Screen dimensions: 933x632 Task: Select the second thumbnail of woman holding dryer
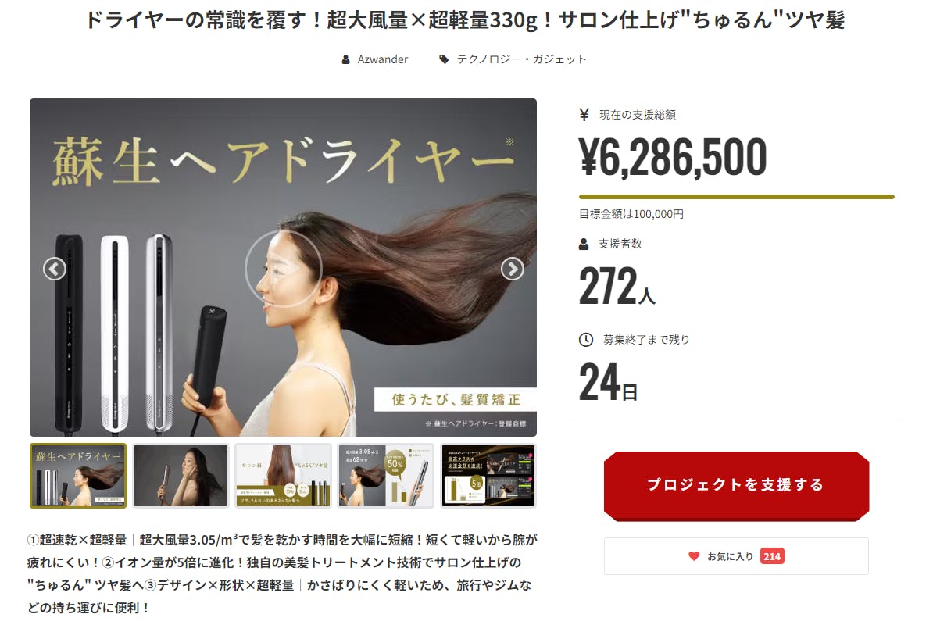(181, 476)
